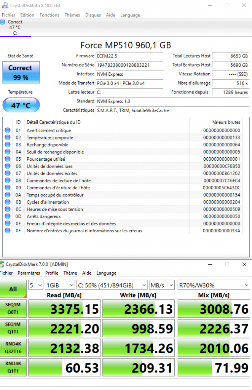Click the Valeurs brutes column header
Viewport: 252px width, 390px height.
click(216, 122)
